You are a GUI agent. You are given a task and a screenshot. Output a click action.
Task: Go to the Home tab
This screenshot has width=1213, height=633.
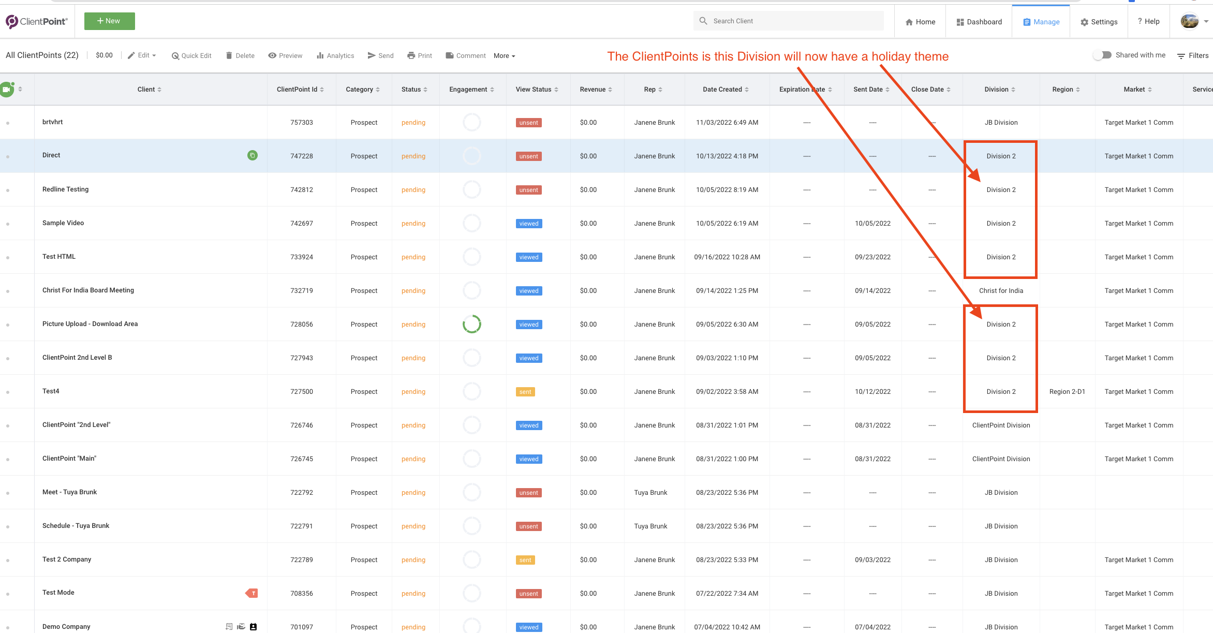coord(920,22)
